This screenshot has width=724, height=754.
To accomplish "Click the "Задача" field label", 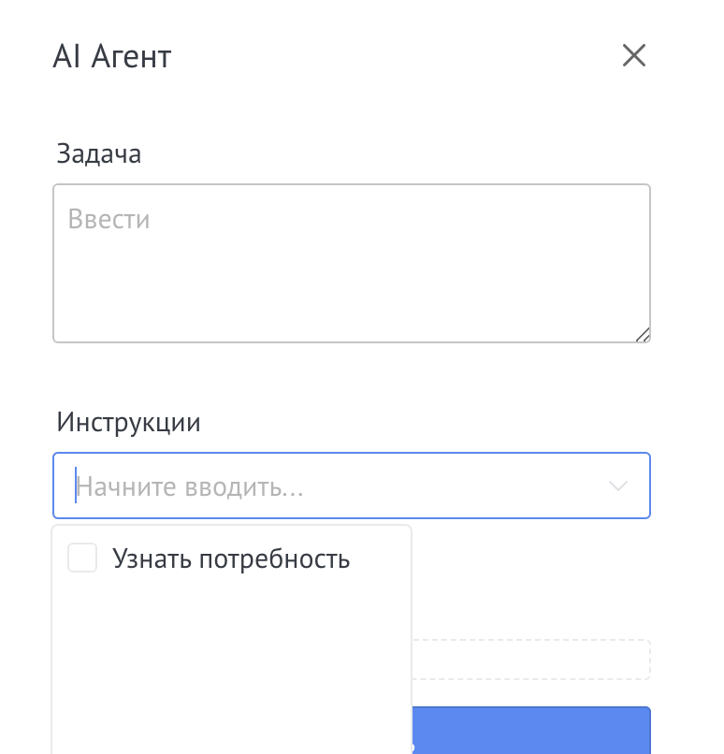I will [99, 153].
